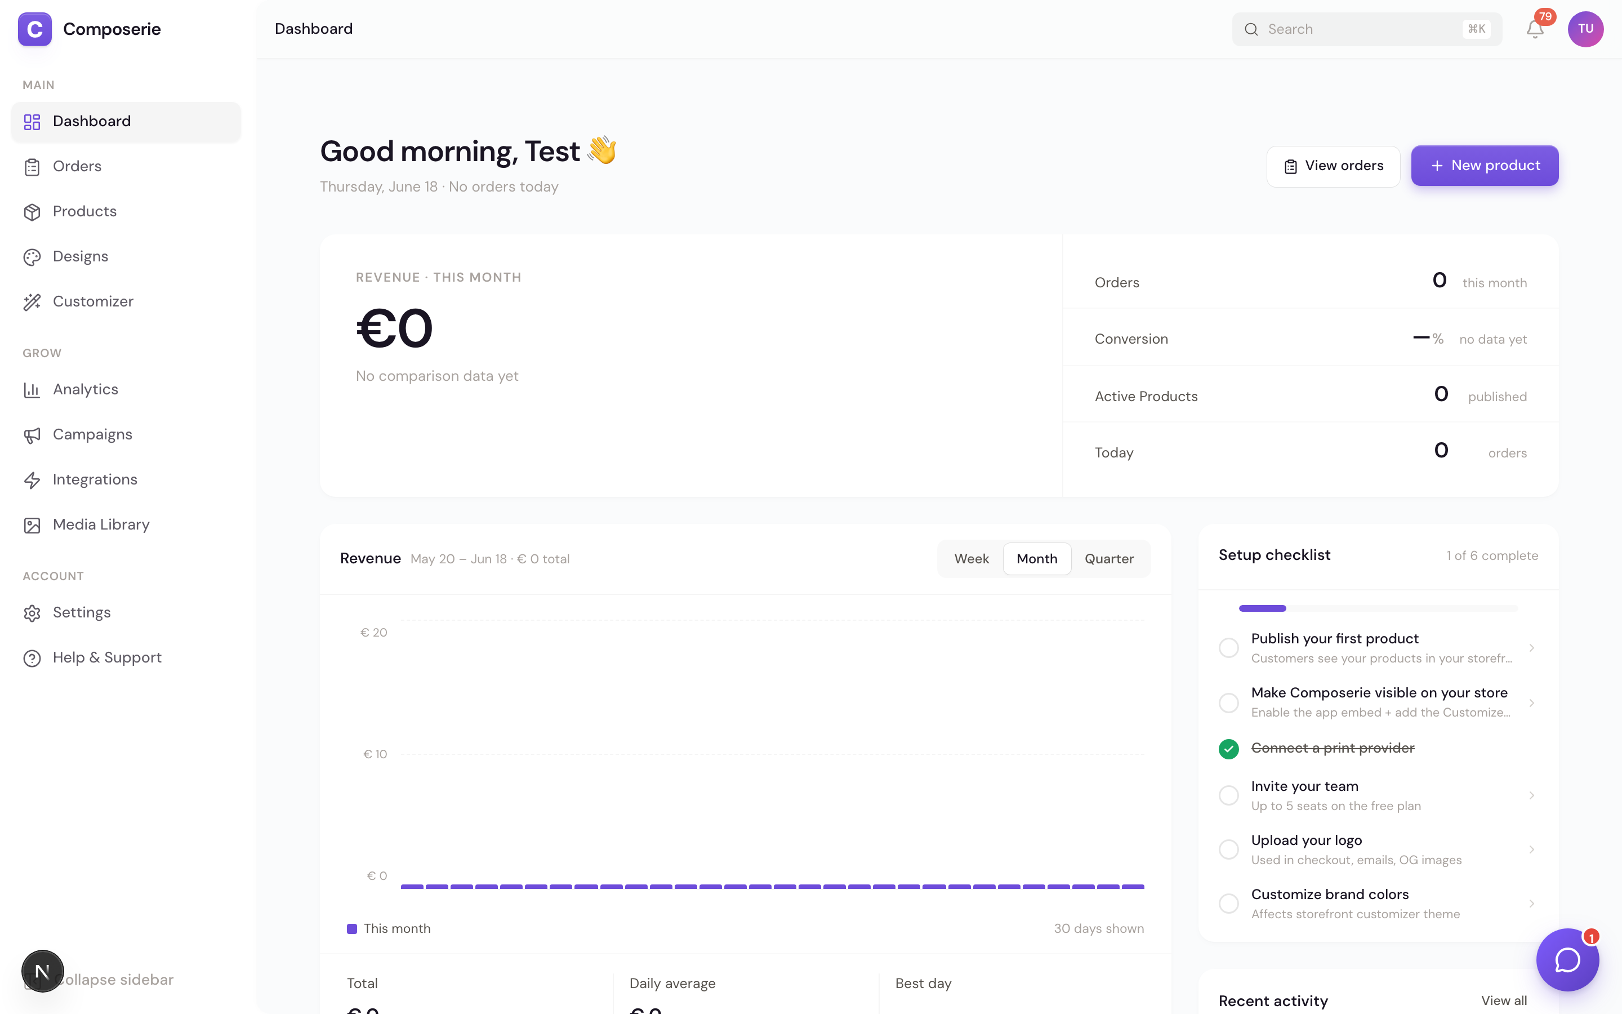Click the Media Library image icon
This screenshot has height=1014, width=1622.
(32, 525)
